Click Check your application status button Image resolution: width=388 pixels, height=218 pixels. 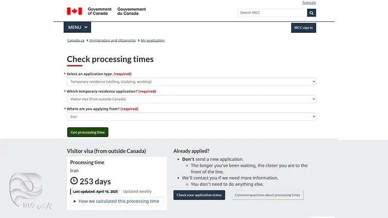point(199,195)
